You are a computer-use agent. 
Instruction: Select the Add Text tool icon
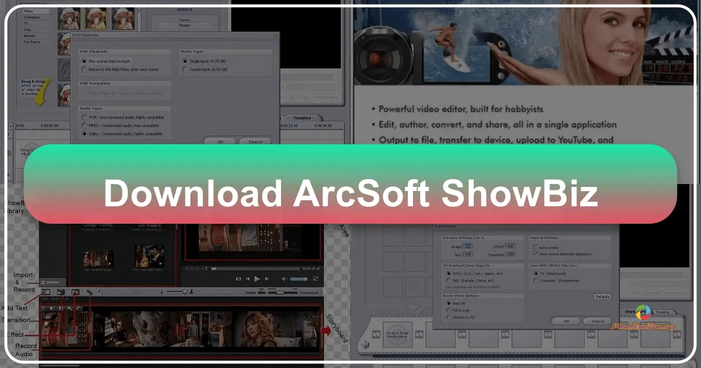pos(45,291)
